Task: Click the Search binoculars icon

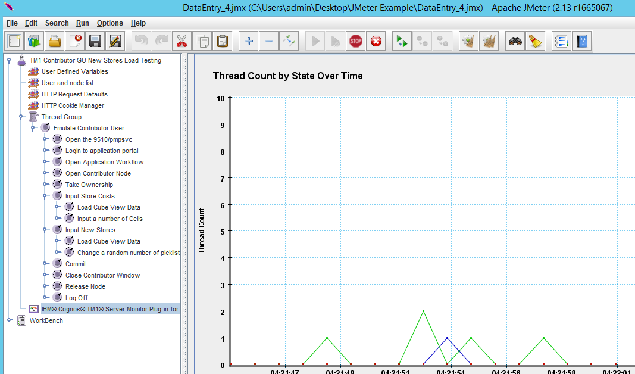Action: tap(515, 41)
